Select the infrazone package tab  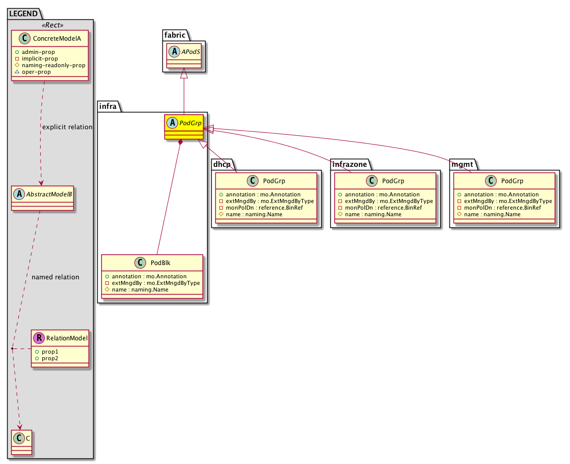(350, 163)
